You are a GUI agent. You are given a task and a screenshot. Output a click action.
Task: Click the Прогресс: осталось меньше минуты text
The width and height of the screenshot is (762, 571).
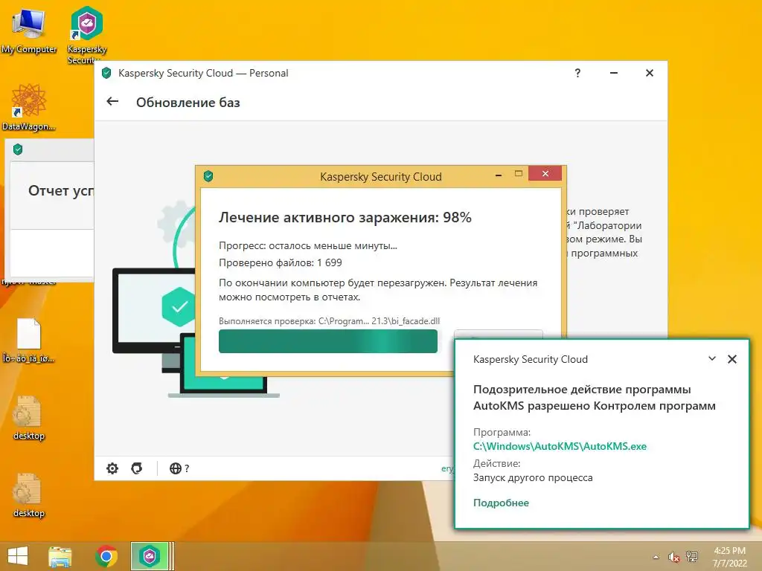coord(308,245)
